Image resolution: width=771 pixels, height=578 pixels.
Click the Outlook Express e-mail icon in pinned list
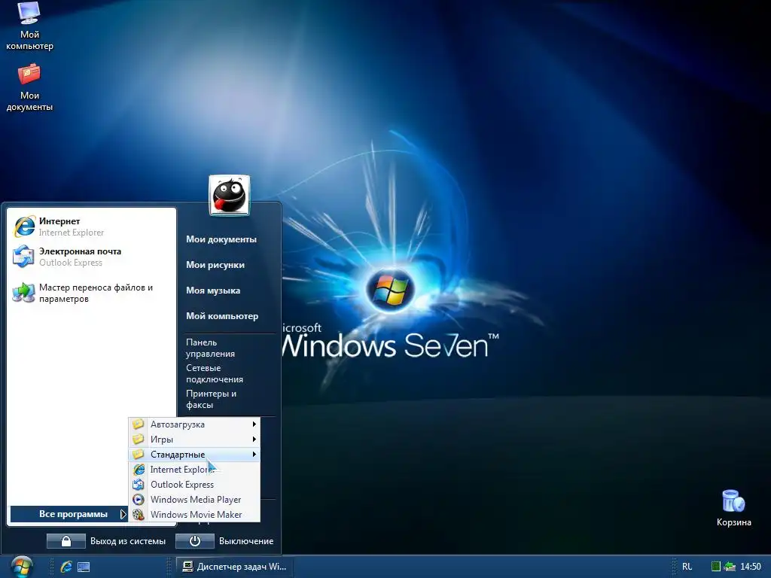point(23,257)
